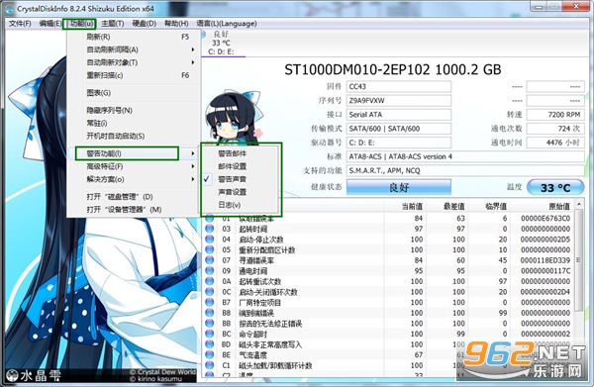Screen dimensions: 594x387
Task: Click the interface field Serial ATA
Action: pyautogui.click(x=399, y=115)
